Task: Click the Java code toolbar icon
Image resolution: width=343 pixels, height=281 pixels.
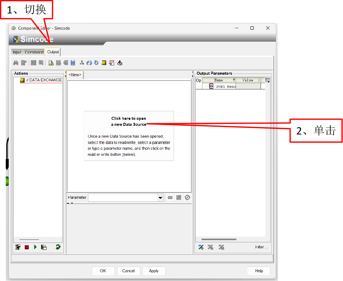Action: pyautogui.click(x=112, y=63)
